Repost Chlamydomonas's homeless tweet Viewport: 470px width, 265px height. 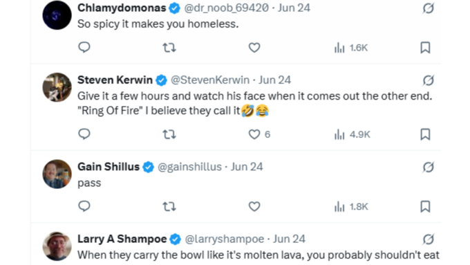pos(169,48)
